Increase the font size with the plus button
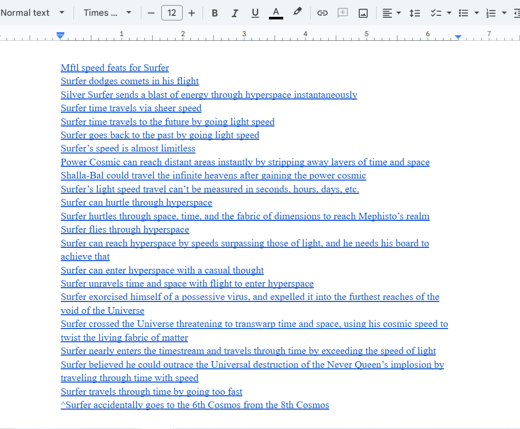Viewport: 520px width, 429px height. point(191,13)
